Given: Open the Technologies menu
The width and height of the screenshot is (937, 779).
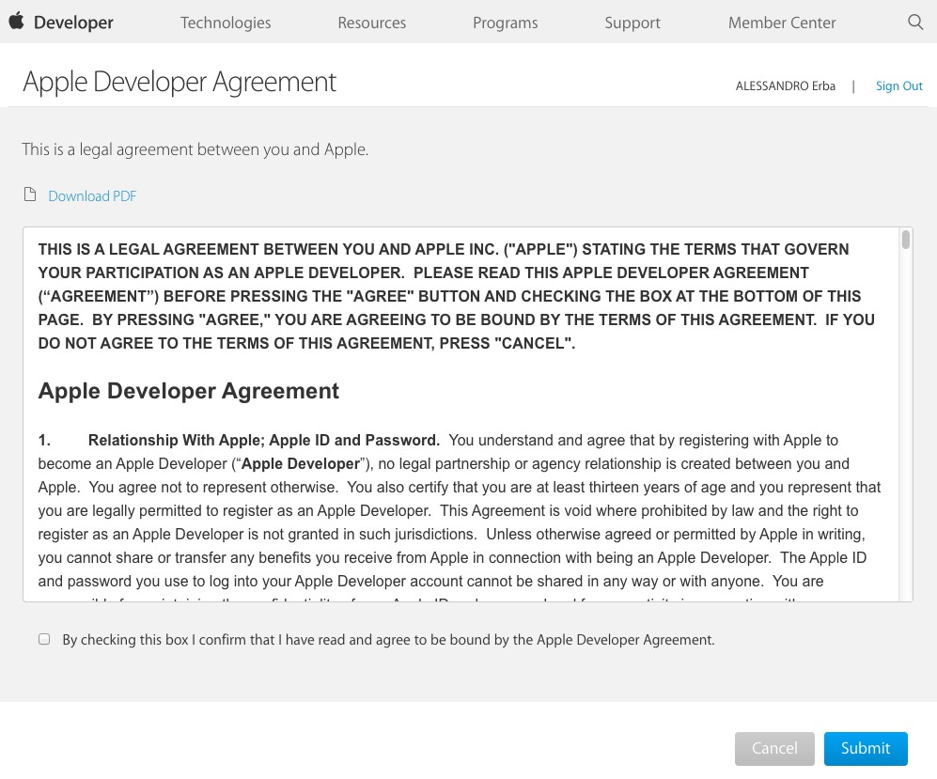Looking at the screenshot, I should (226, 23).
